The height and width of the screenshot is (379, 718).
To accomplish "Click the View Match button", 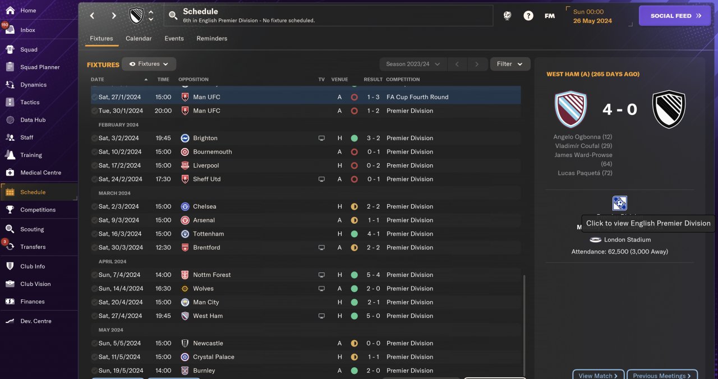I will [x=598, y=375].
